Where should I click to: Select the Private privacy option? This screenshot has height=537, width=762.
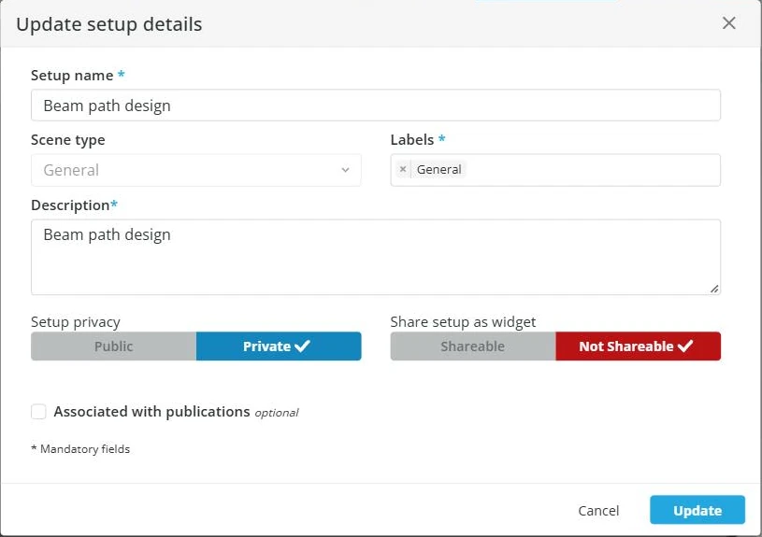pyautogui.click(x=279, y=346)
